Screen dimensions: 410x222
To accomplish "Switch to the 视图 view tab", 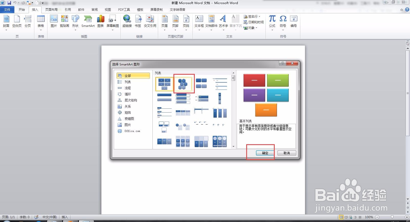I will 108,9.
